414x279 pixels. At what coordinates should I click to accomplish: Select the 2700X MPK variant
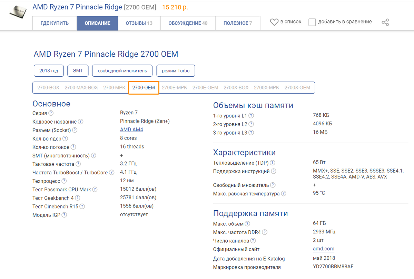(267, 88)
